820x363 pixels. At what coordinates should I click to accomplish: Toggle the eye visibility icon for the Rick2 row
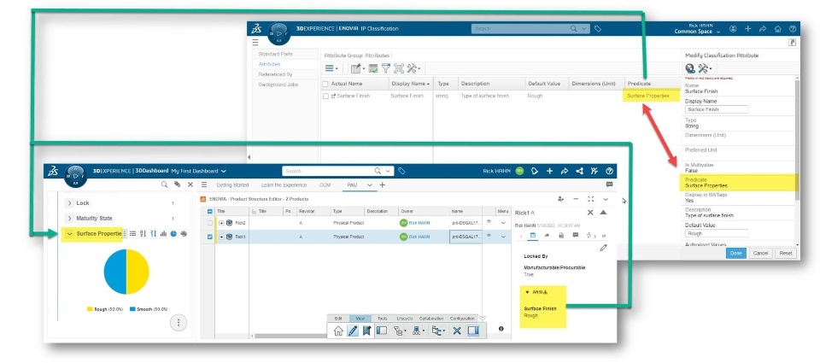click(489, 222)
